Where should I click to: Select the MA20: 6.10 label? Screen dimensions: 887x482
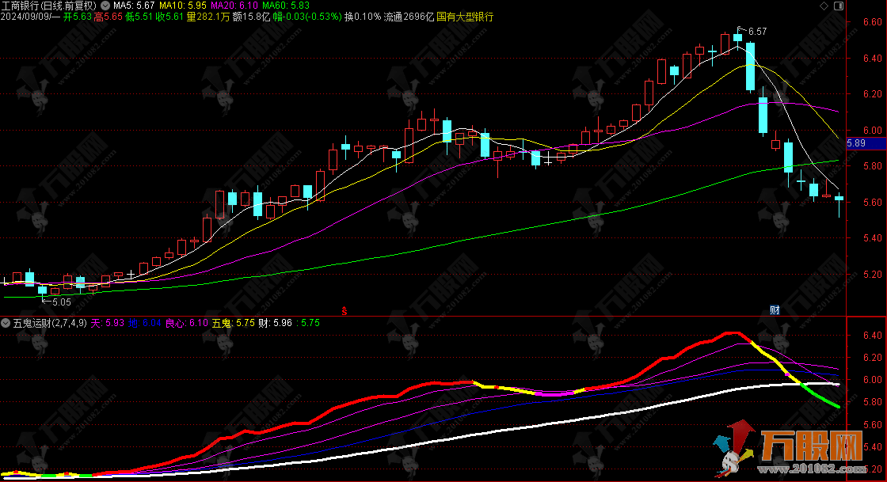(x=234, y=6)
